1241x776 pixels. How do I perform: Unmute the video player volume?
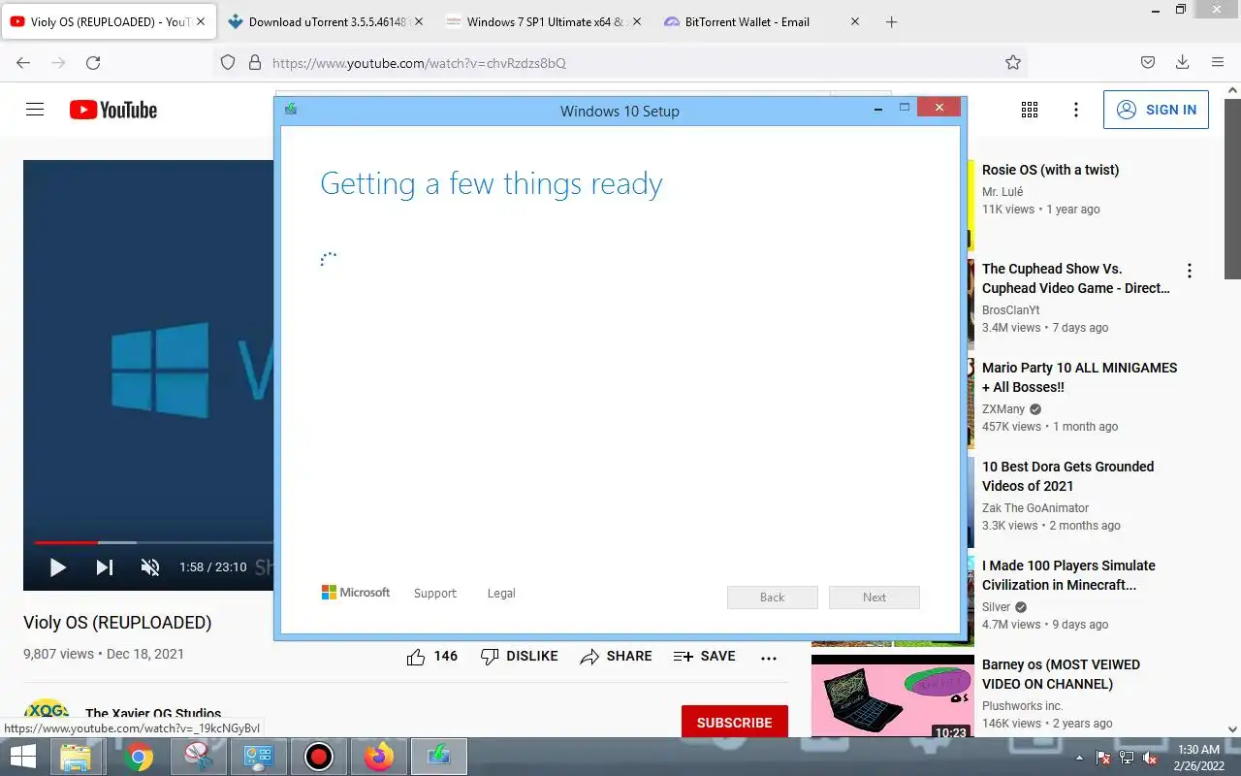[150, 567]
